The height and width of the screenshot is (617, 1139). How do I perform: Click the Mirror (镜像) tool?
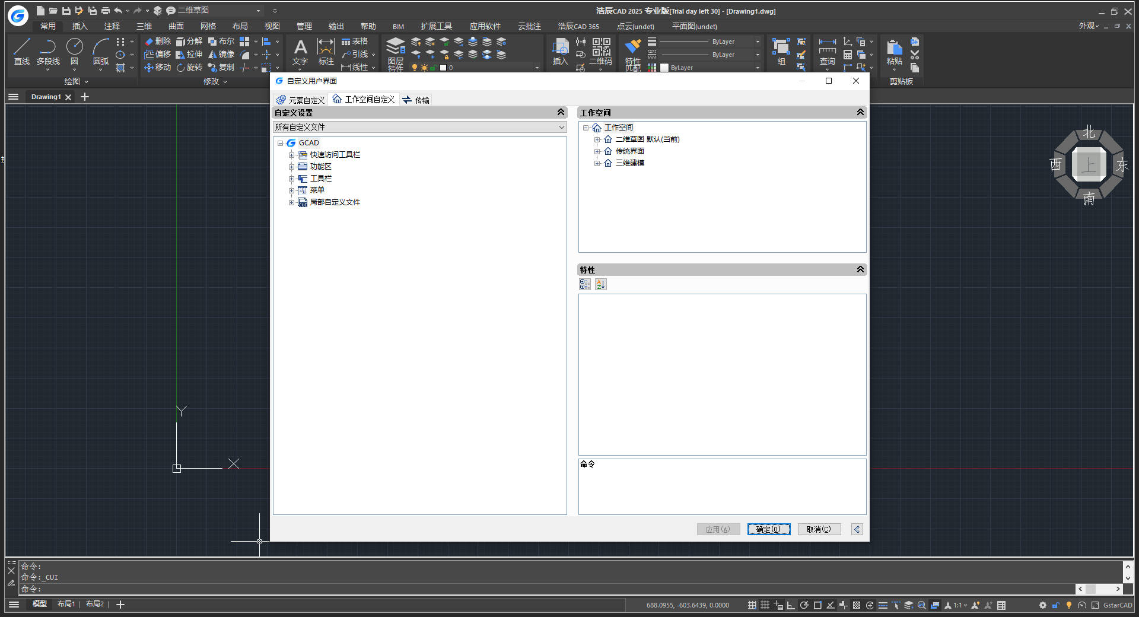(x=221, y=55)
